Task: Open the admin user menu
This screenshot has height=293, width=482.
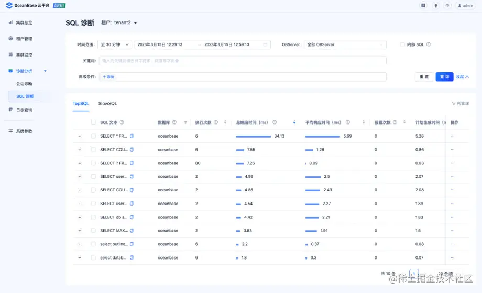Action: (x=465, y=6)
